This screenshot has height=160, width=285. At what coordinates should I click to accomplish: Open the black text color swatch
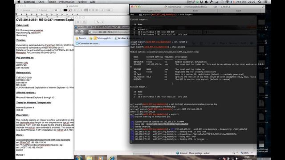pyautogui.click(x=65, y=10)
